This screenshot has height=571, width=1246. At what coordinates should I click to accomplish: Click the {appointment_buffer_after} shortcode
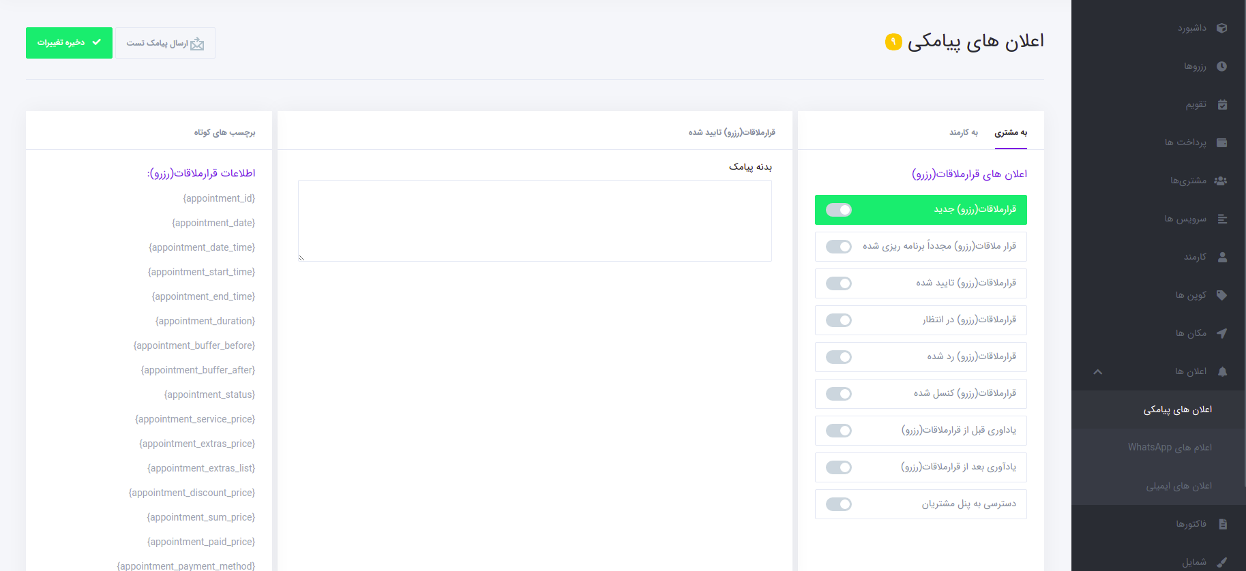(x=198, y=370)
